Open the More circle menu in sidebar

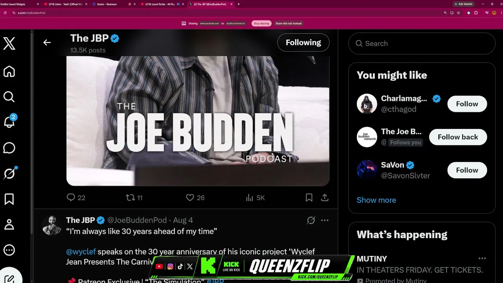9,250
